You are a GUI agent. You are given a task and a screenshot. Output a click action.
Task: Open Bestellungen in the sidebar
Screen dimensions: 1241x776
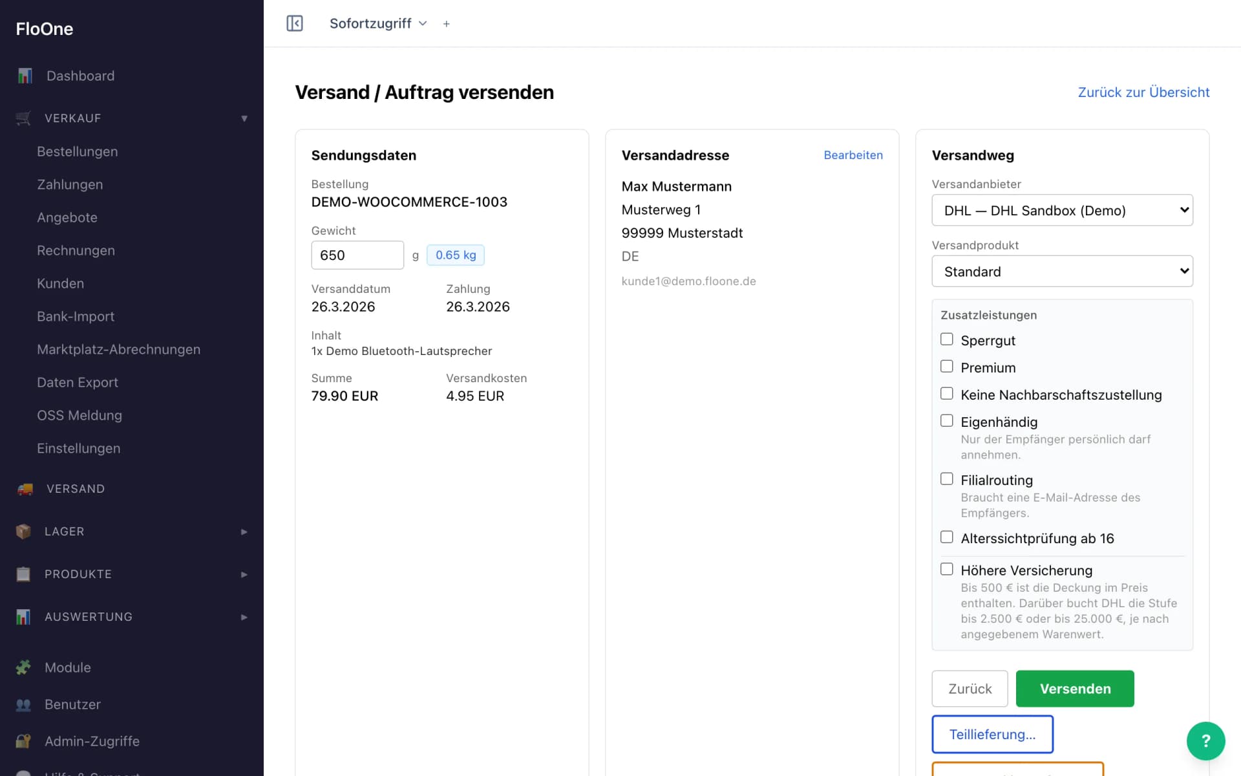pyautogui.click(x=78, y=151)
